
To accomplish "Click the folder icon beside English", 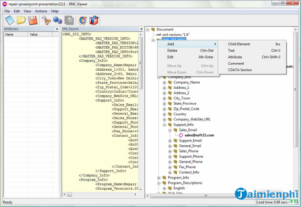I will [x=170, y=188].
